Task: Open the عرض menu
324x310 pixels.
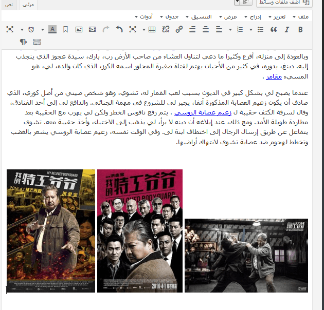Action: point(228,17)
